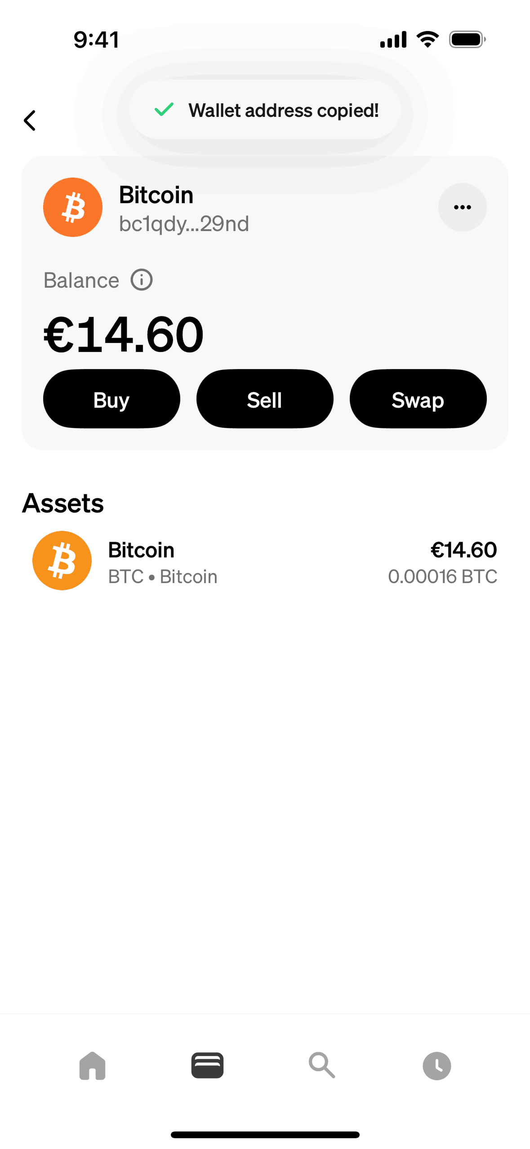530x1149 pixels.
Task: Tap the Wi-Fi status icon
Action: pos(428,40)
